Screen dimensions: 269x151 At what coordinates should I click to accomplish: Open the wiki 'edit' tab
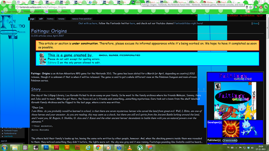(41, 19)
